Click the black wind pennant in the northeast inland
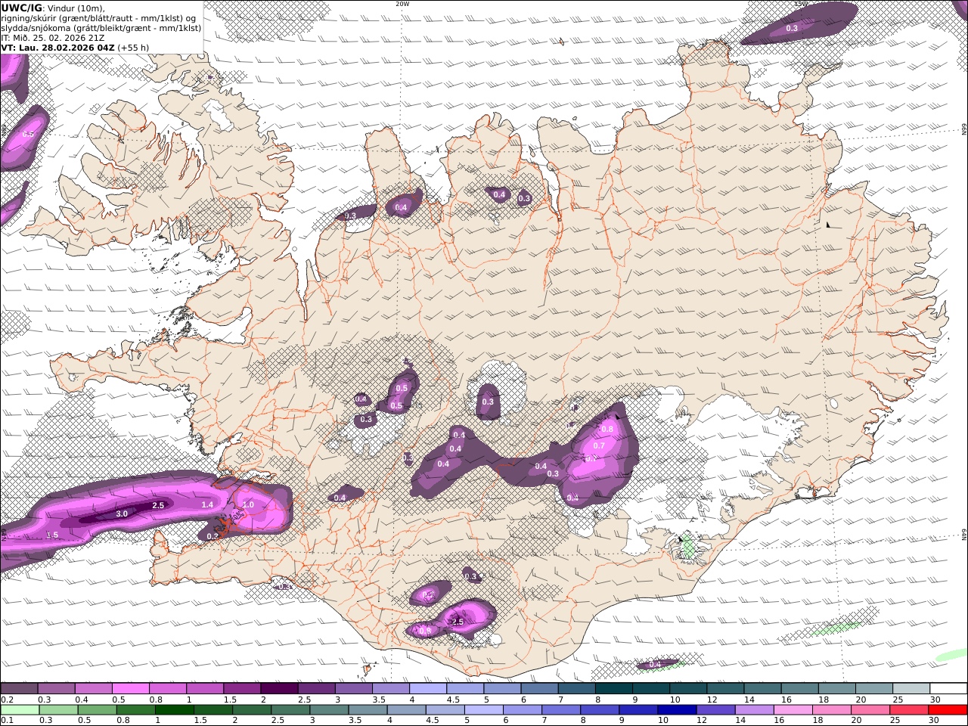 (830, 225)
